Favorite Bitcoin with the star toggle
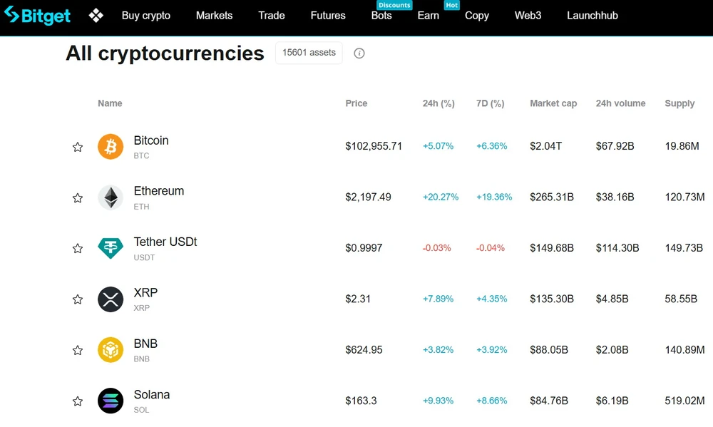The width and height of the screenshot is (713, 427). (x=78, y=147)
